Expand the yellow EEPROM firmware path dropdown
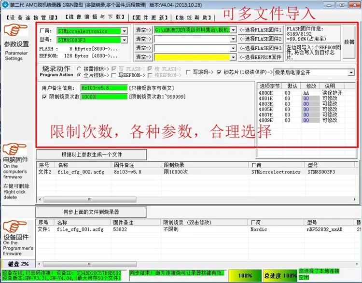This screenshot has width=362, height=283. tap(233, 57)
